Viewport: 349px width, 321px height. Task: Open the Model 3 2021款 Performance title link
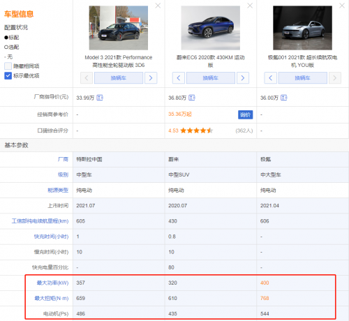[119, 61]
